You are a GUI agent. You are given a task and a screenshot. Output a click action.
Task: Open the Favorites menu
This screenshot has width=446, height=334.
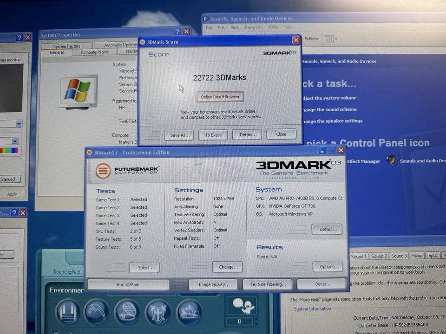253,27
